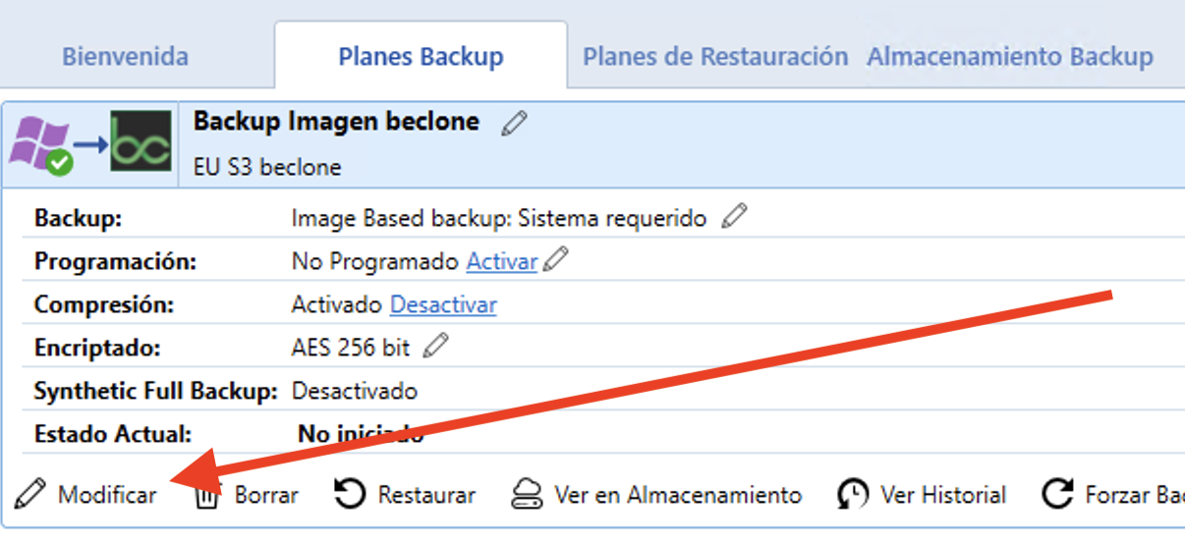This screenshot has width=1185, height=548.
Task: Edit Programación schedule using pencil icon
Action: pos(556,260)
